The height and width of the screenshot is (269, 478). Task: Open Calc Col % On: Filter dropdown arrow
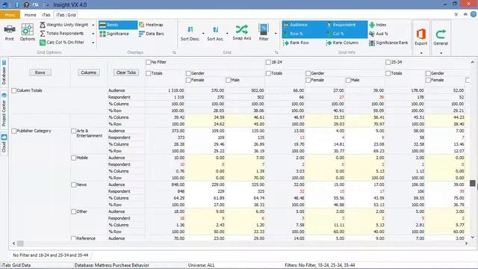tap(93, 43)
